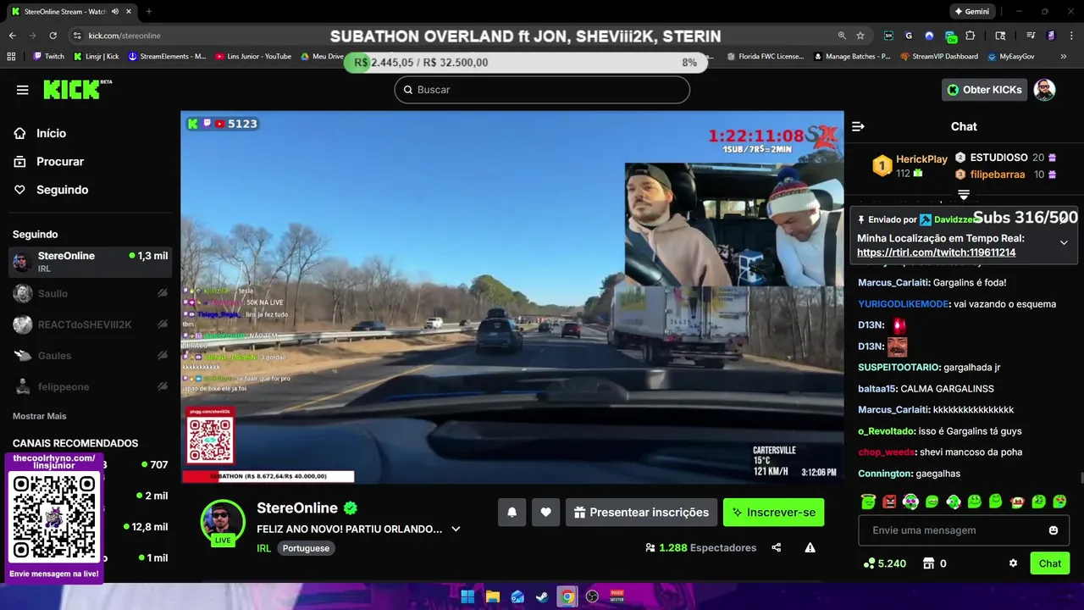This screenshot has height=610, width=1084.
Task: Click the IRL category link
Action: point(263,548)
